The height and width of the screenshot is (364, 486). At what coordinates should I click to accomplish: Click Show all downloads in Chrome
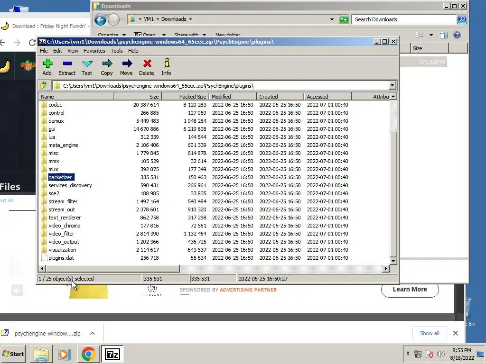(430, 333)
